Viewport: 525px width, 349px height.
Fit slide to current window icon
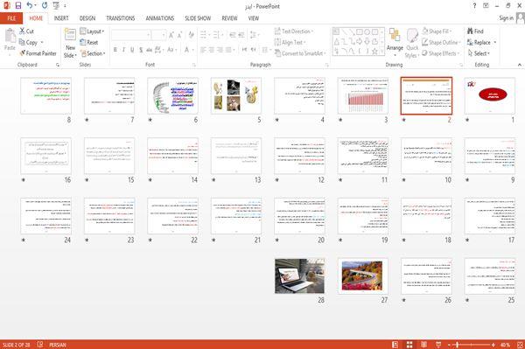pos(519,345)
